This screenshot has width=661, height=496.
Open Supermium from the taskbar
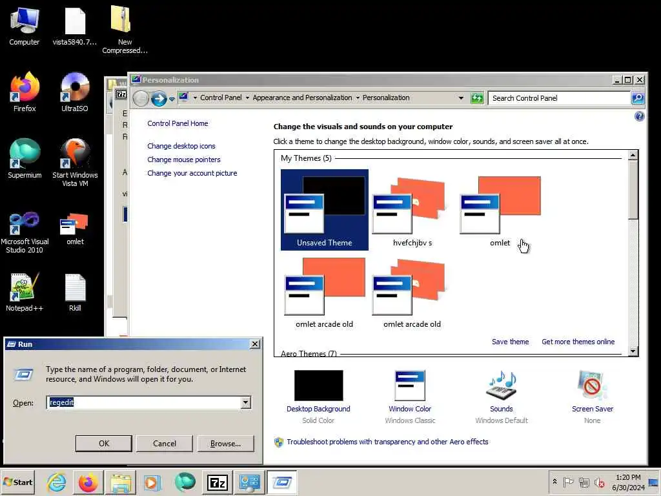(185, 482)
